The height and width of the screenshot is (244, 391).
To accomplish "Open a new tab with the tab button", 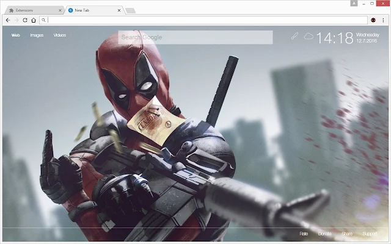I will point(130,10).
